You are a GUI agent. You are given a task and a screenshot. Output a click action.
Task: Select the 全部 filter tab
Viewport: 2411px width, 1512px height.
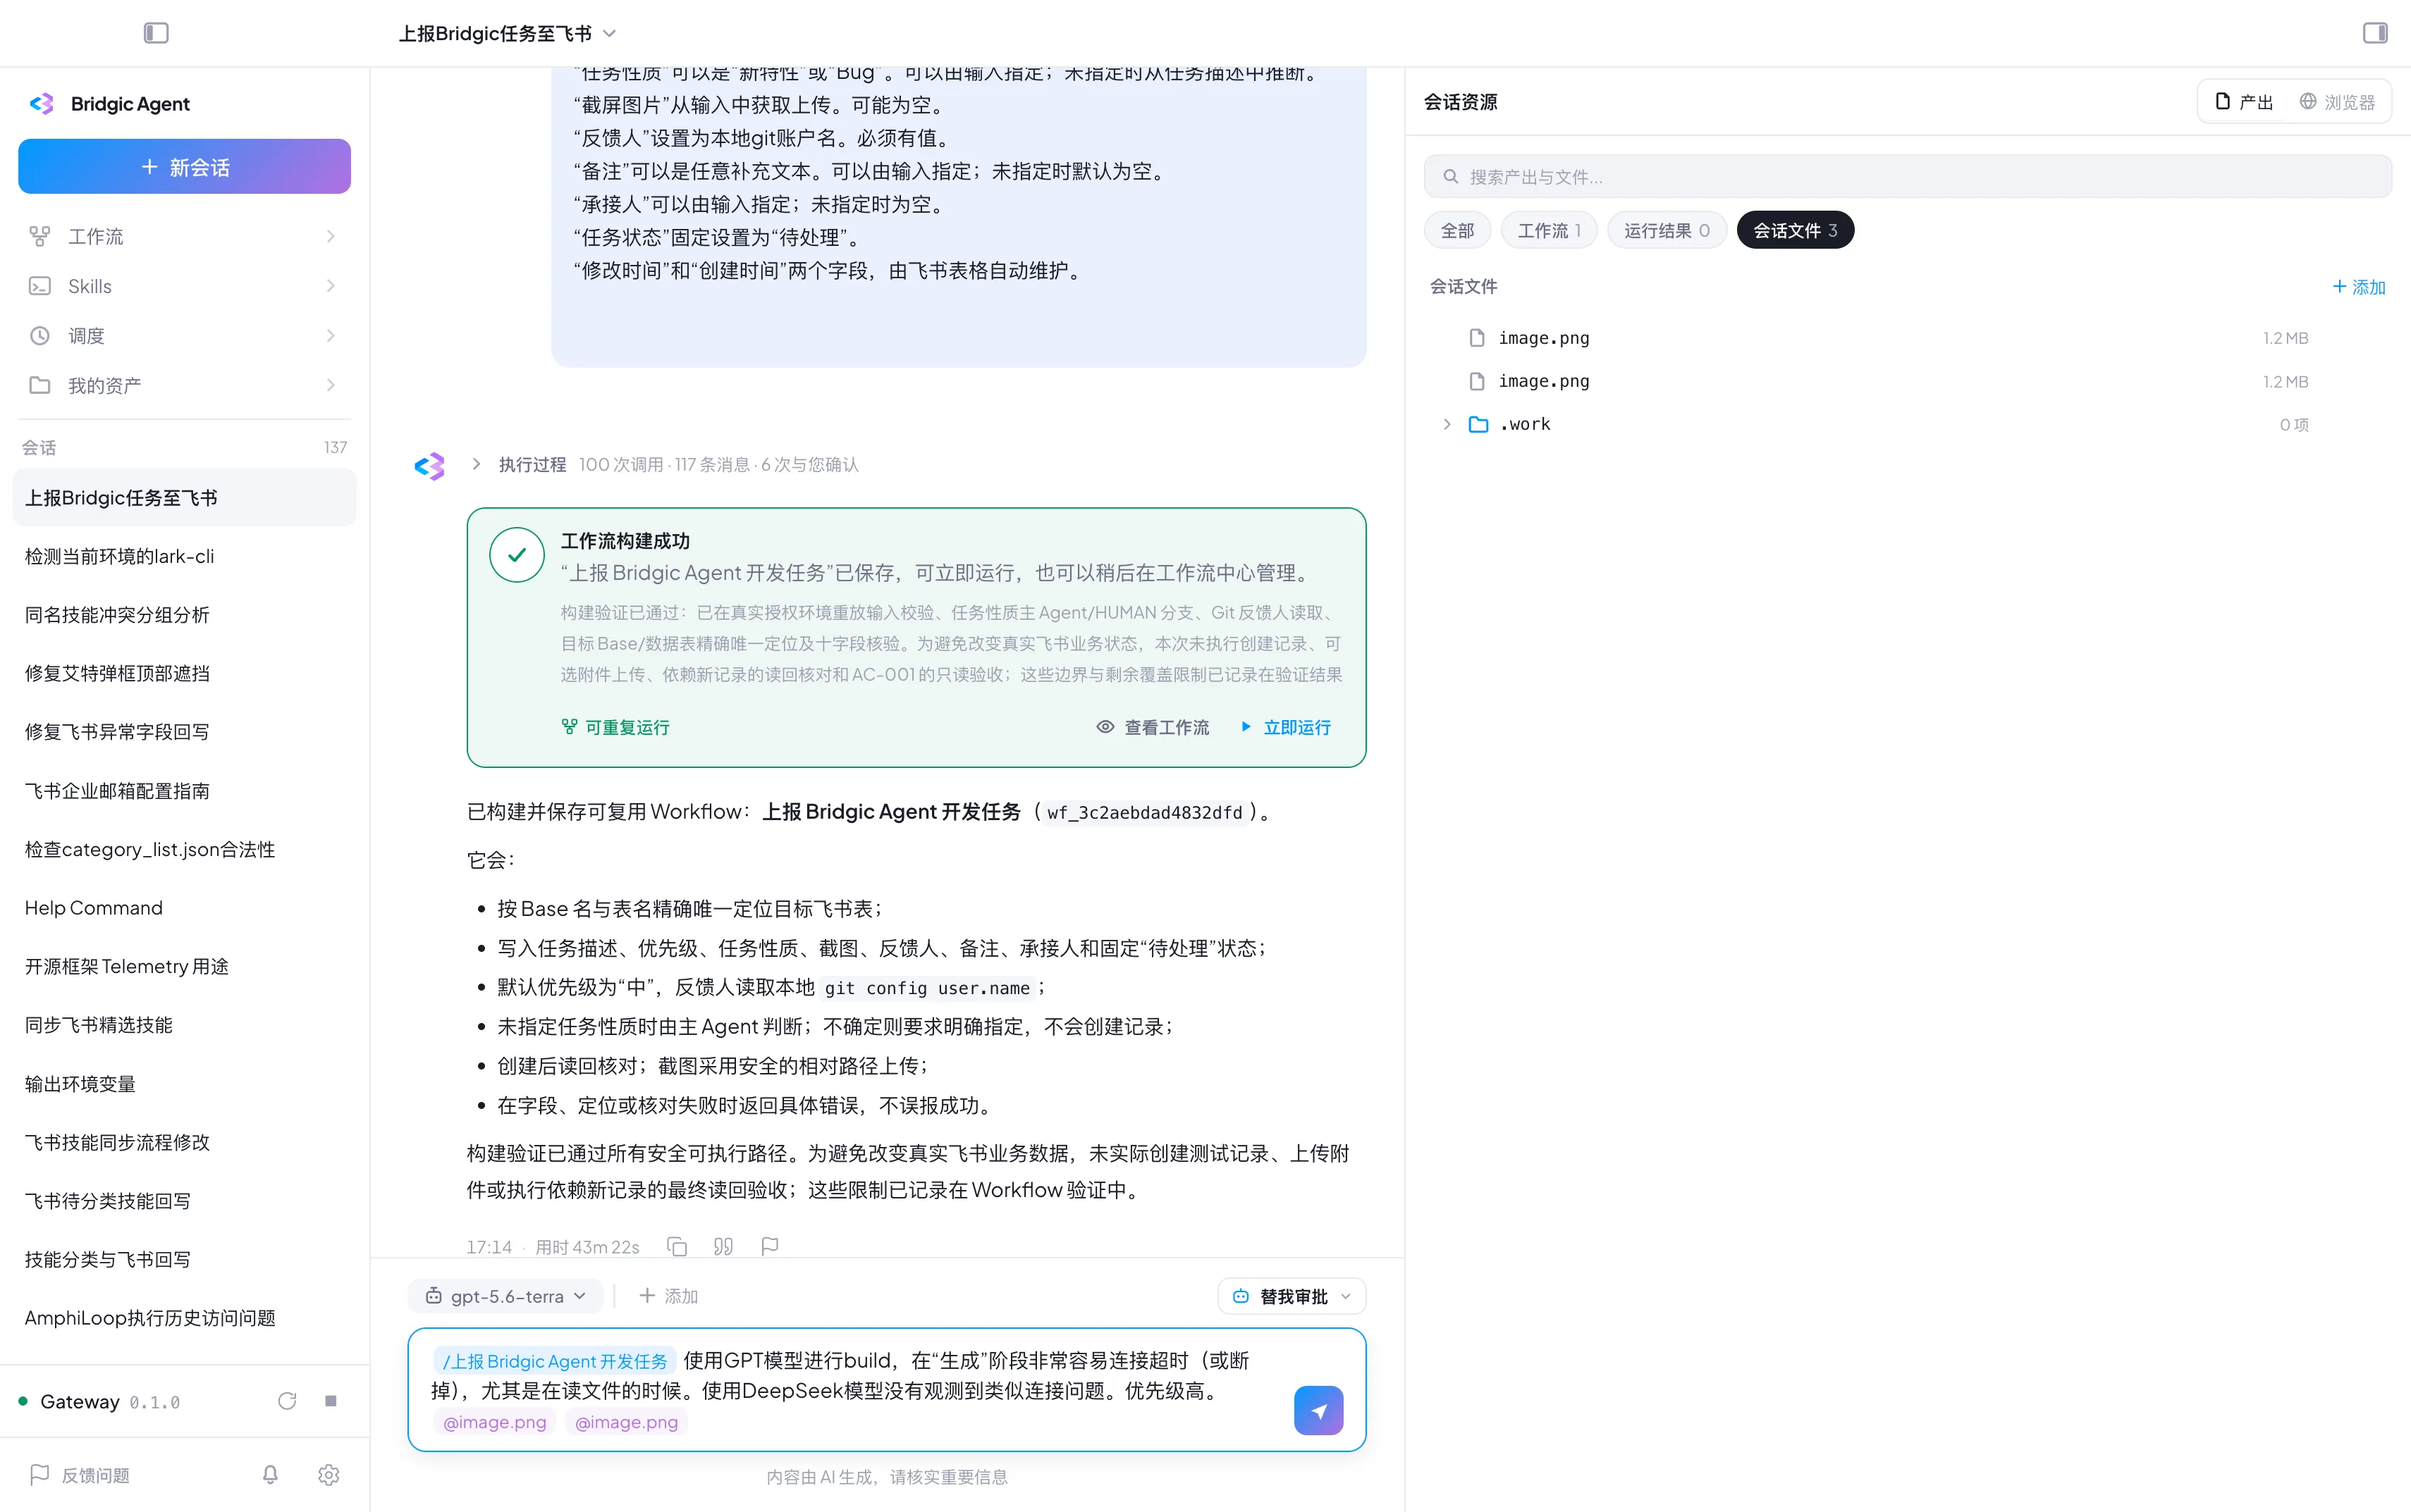point(1458,231)
